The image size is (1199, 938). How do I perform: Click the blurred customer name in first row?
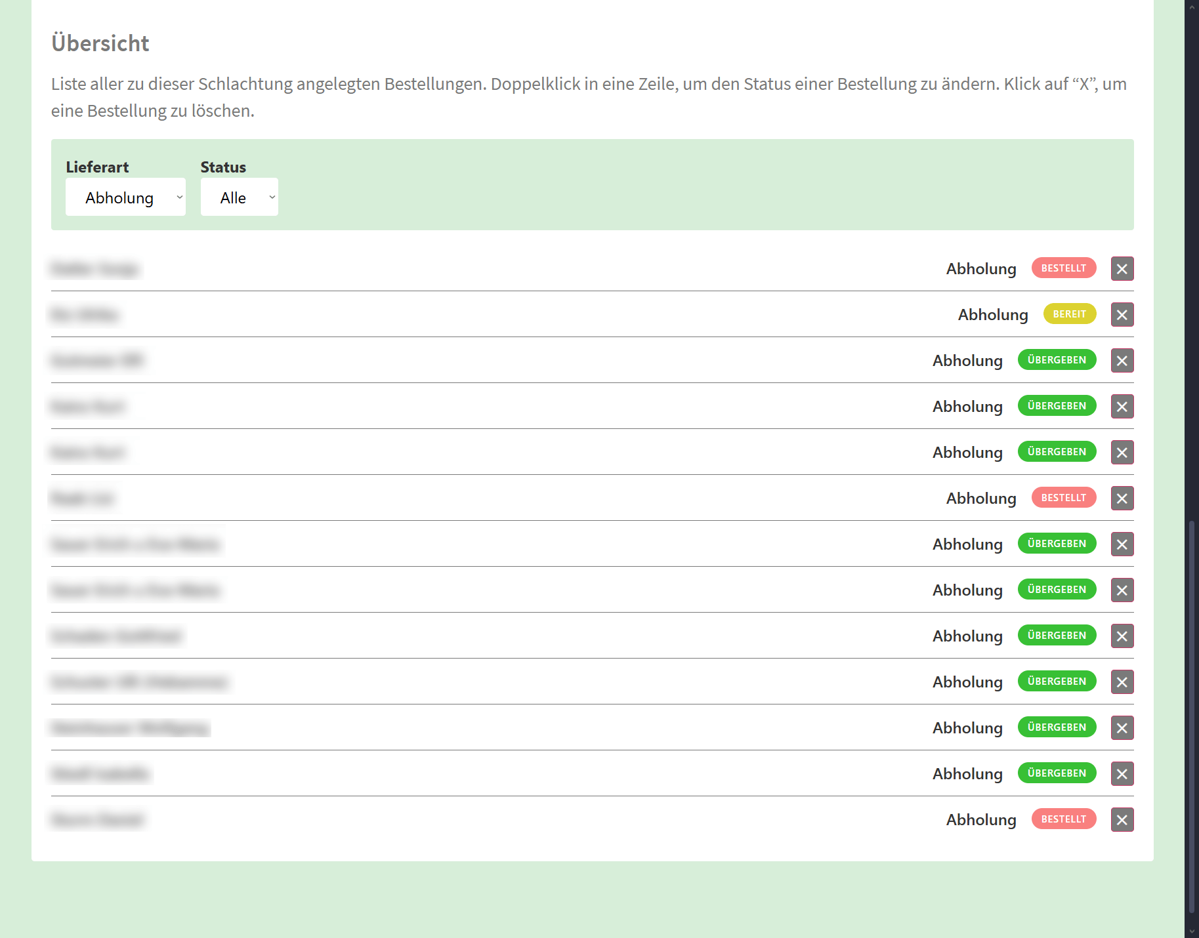pyautogui.click(x=95, y=269)
